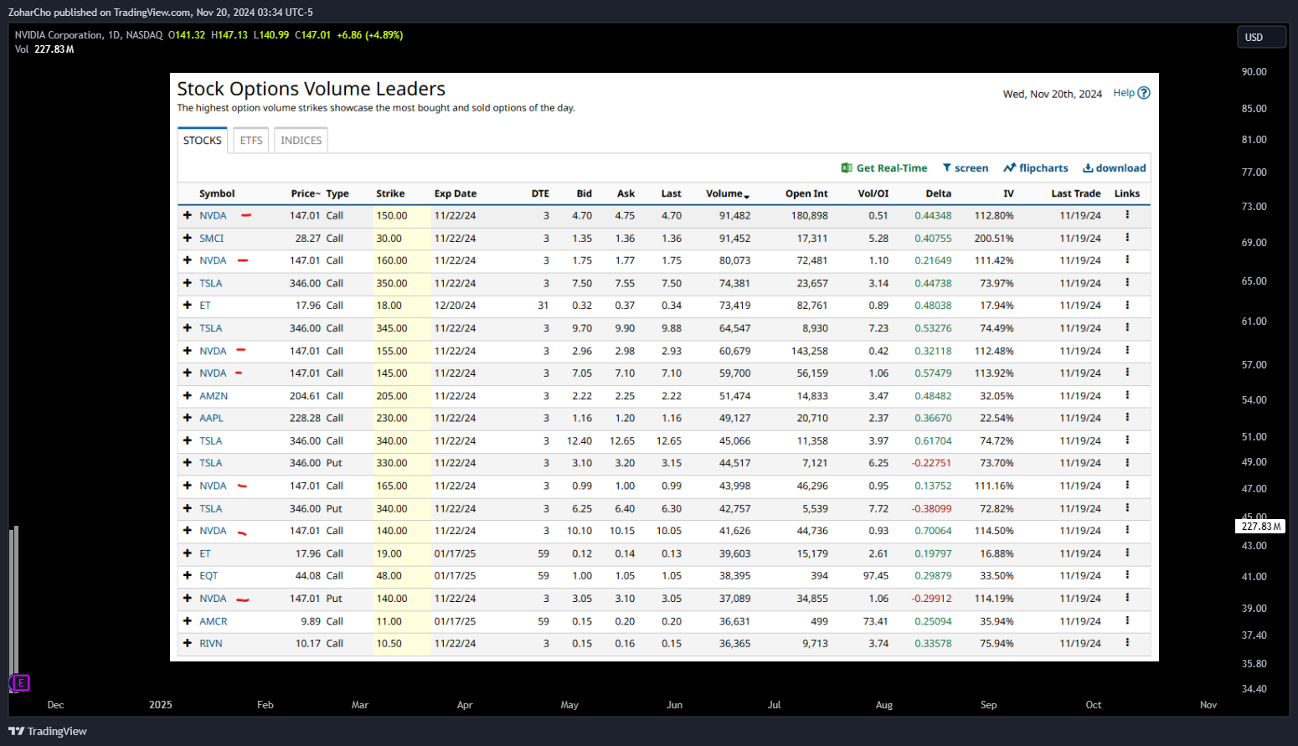This screenshot has height=746, width=1298.
Task: Open links menu for TSLA 350.00 row
Action: pyautogui.click(x=1127, y=283)
